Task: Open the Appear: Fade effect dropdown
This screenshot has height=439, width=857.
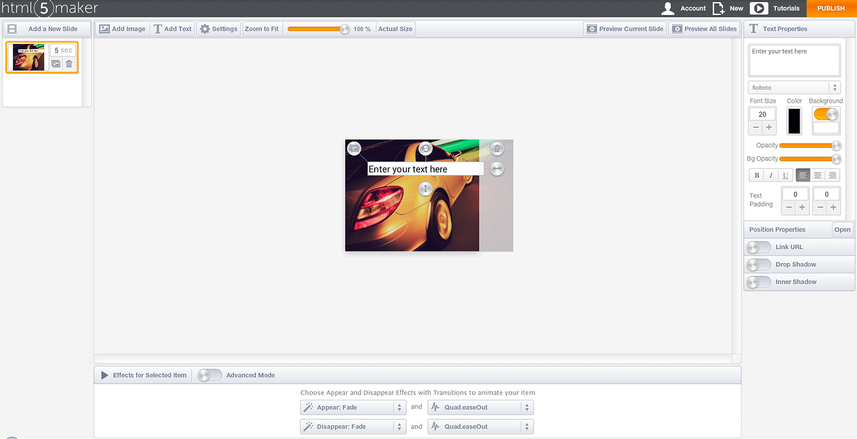Action: point(353,407)
